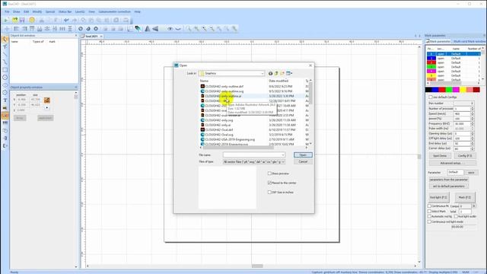
Task: Toggle the DXF Size in inches checkbox
Action: pyautogui.click(x=269, y=193)
